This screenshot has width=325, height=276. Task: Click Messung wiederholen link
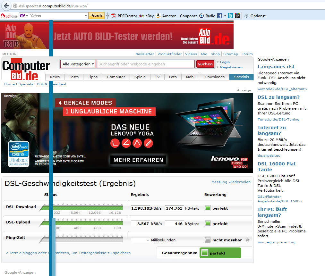point(231,182)
